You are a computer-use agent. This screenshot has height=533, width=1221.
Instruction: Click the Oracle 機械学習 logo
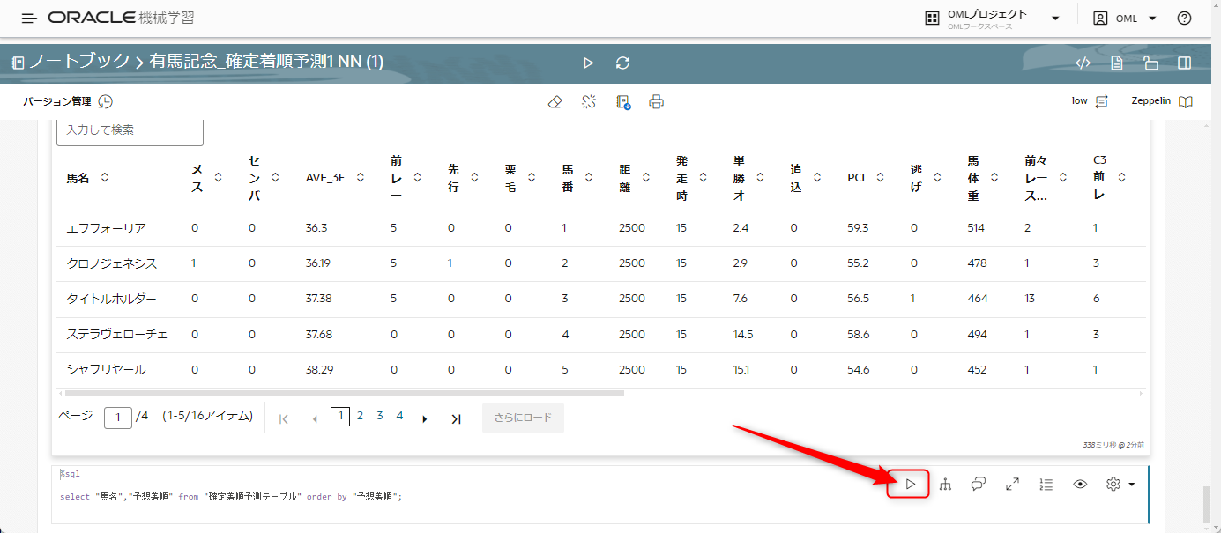pyautogui.click(x=121, y=19)
